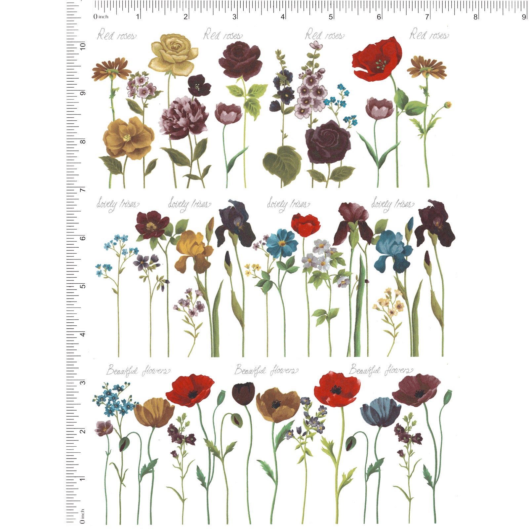Click the "0 inch" label on top ruler

(101, 17)
